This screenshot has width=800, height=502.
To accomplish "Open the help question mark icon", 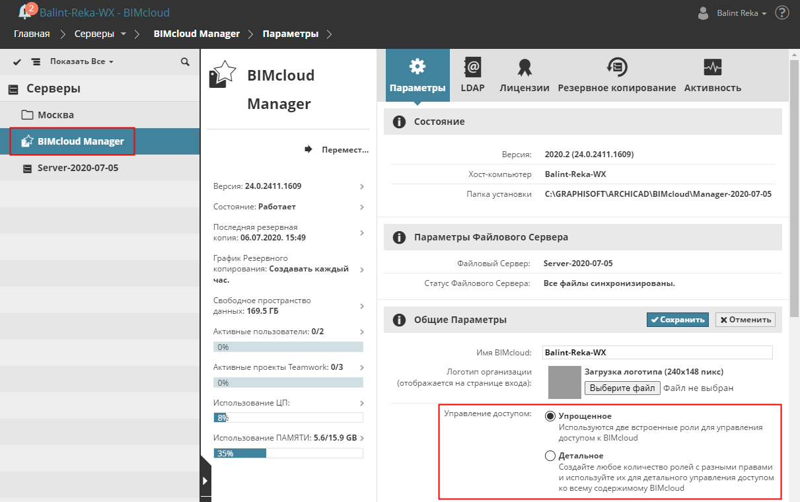I will tap(782, 13).
